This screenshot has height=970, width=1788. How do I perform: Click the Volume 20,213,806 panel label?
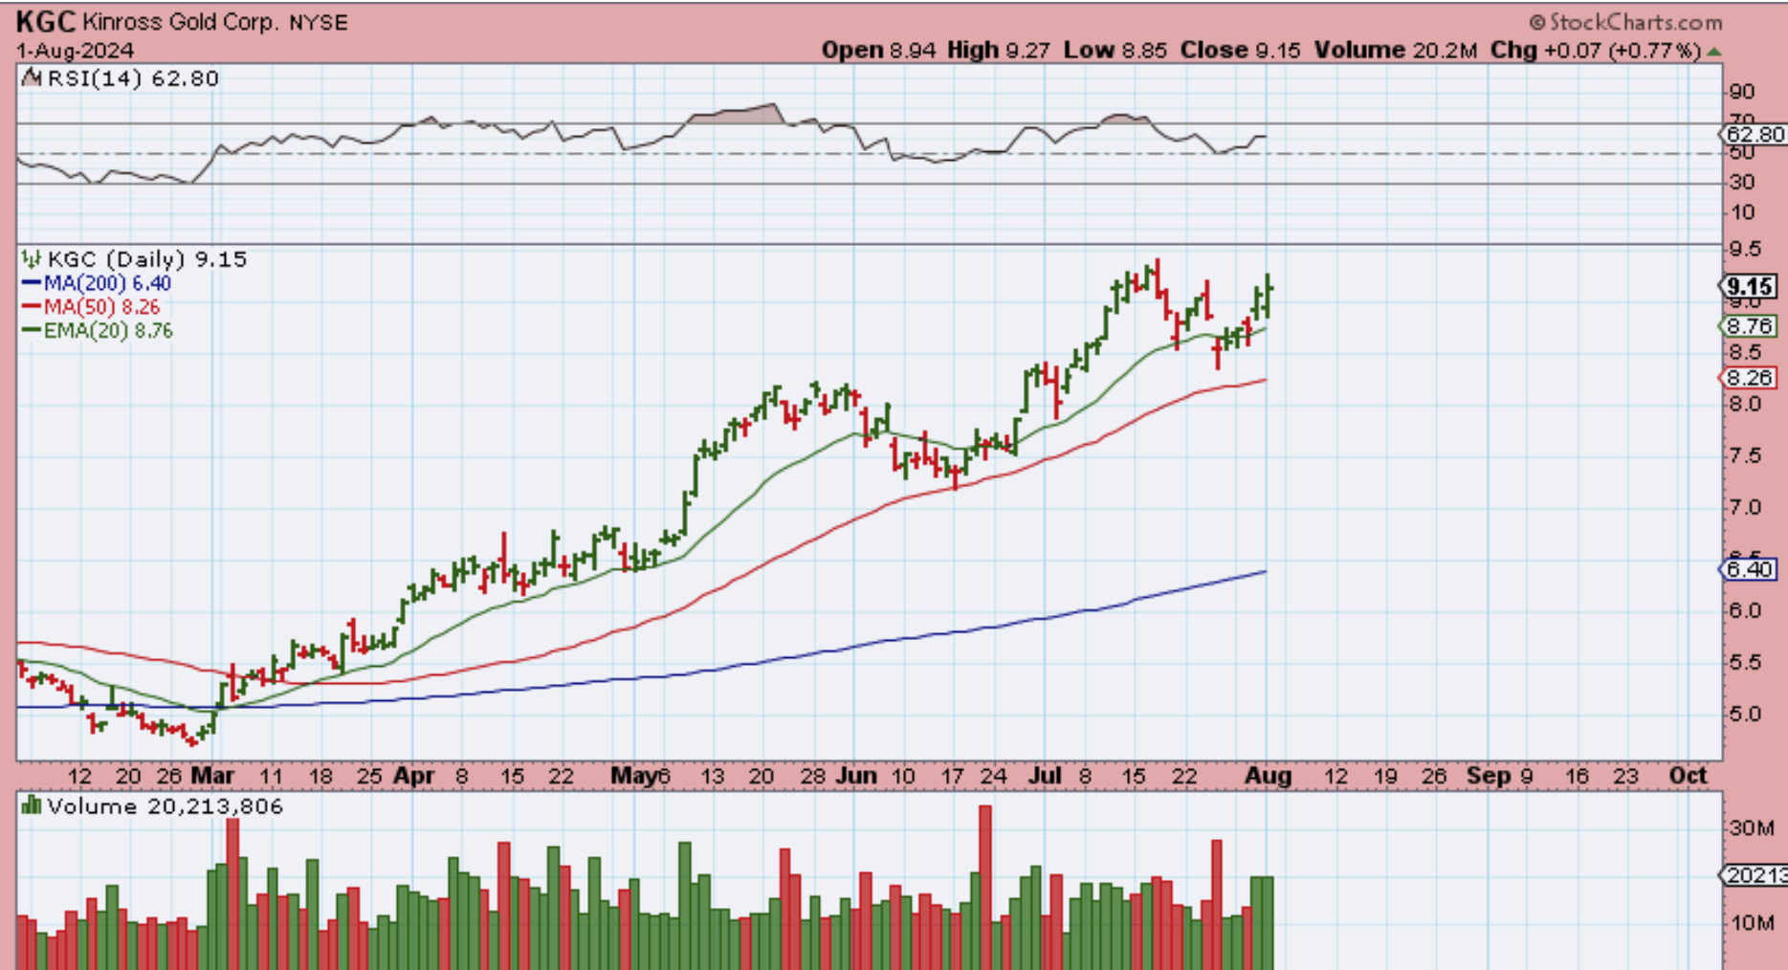tap(166, 806)
